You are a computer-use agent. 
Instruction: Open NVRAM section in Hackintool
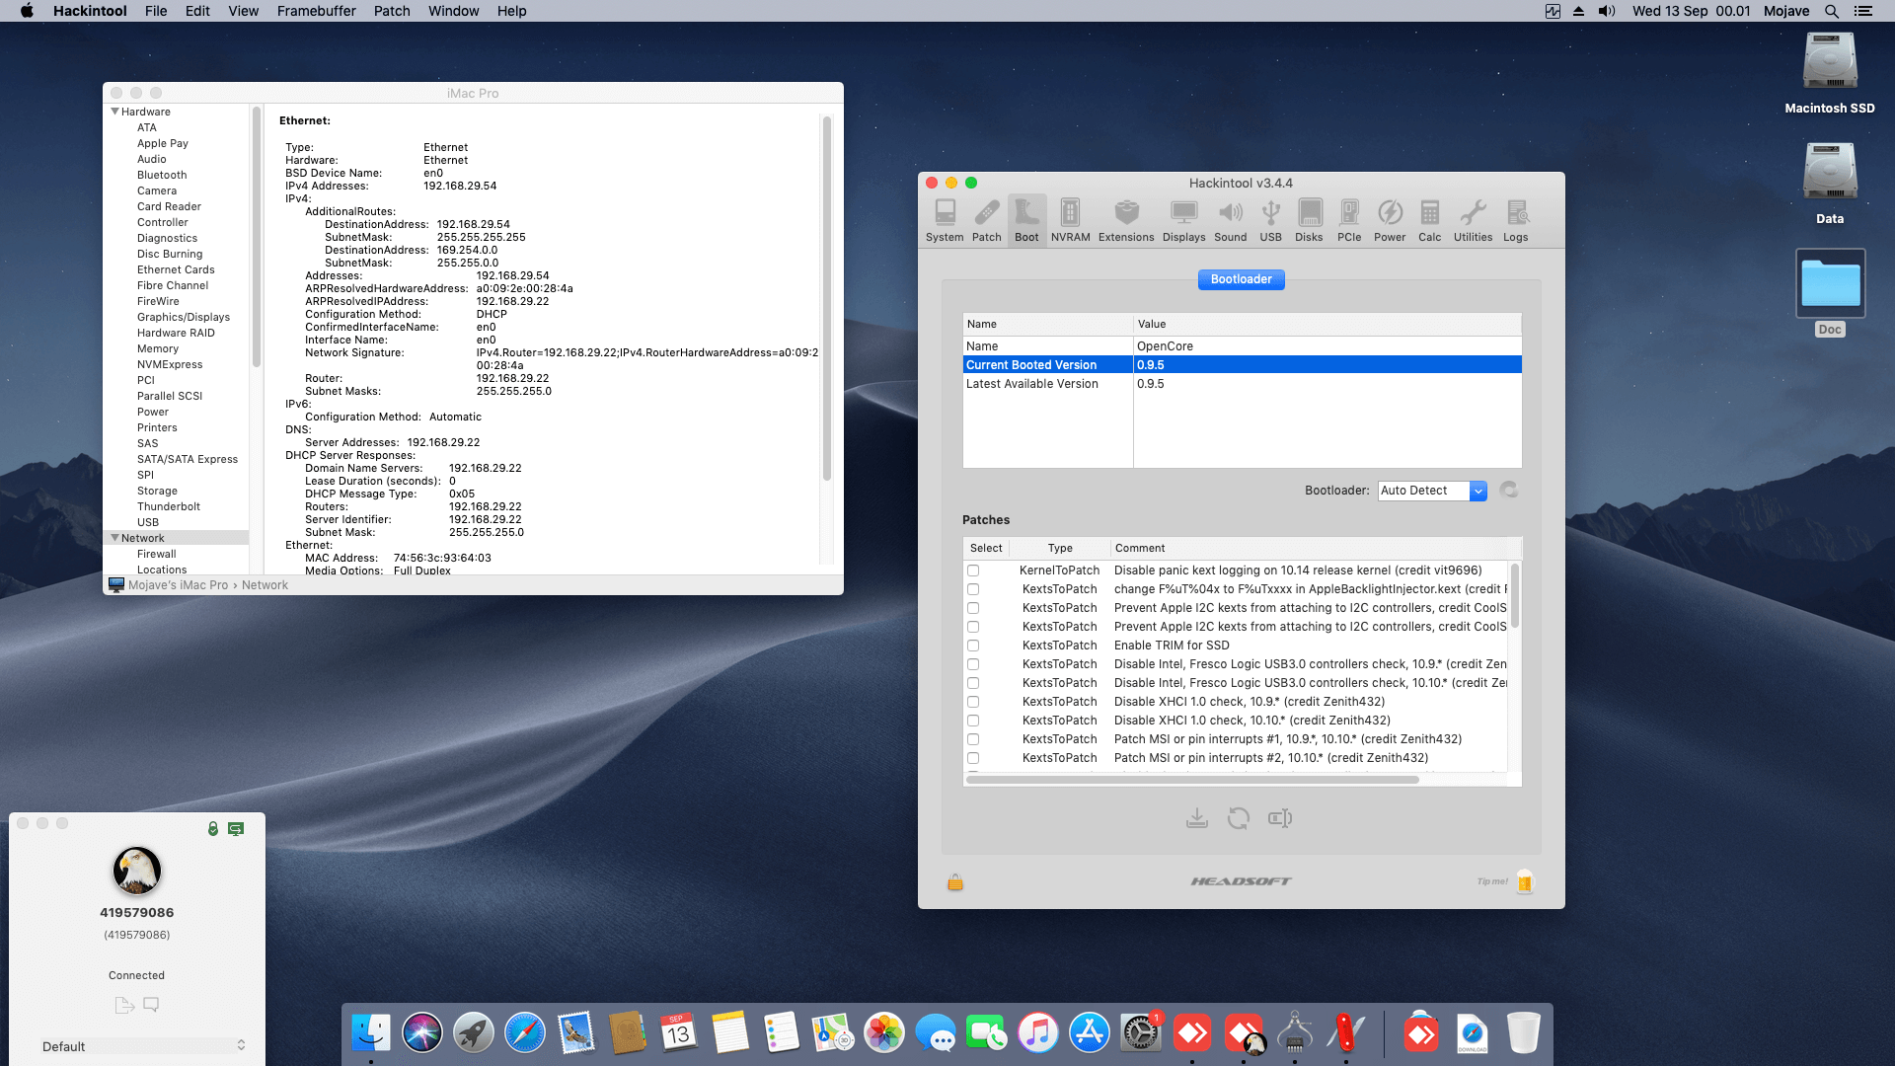1070,221
